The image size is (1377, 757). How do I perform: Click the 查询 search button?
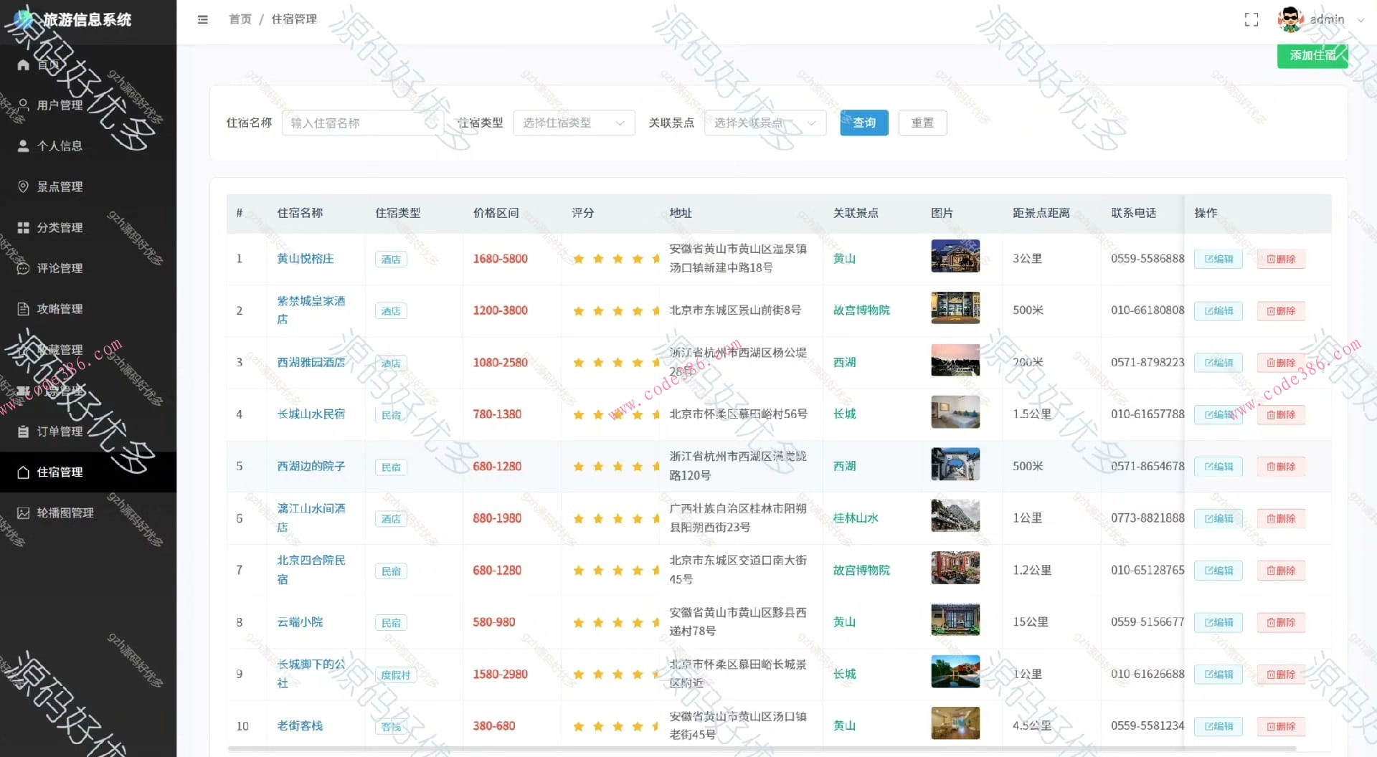coord(863,123)
